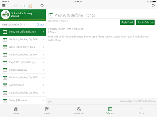Click calendar icon next to School Sports Day
The width and height of the screenshot is (157, 117).
tap(5, 70)
